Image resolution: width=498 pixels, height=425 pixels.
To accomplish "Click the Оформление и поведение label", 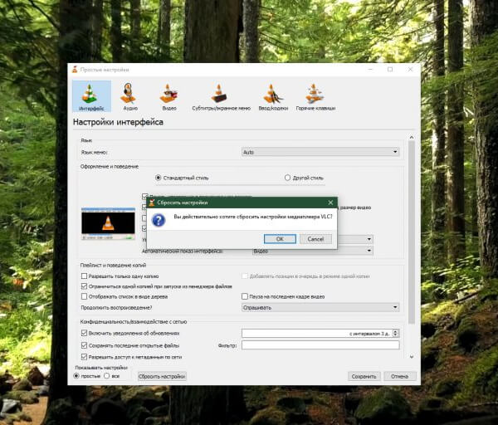I will click(x=110, y=166).
